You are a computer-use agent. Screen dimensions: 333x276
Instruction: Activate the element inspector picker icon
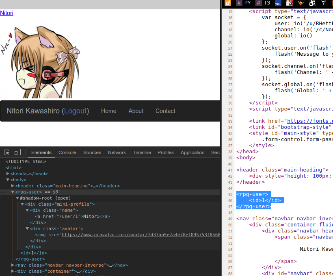pyautogui.click(x=7, y=152)
